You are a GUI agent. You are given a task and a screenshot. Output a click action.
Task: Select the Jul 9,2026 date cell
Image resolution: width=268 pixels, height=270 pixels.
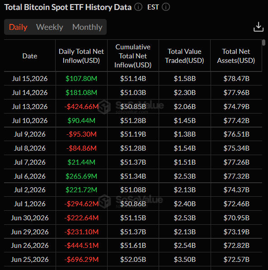pos(30,134)
